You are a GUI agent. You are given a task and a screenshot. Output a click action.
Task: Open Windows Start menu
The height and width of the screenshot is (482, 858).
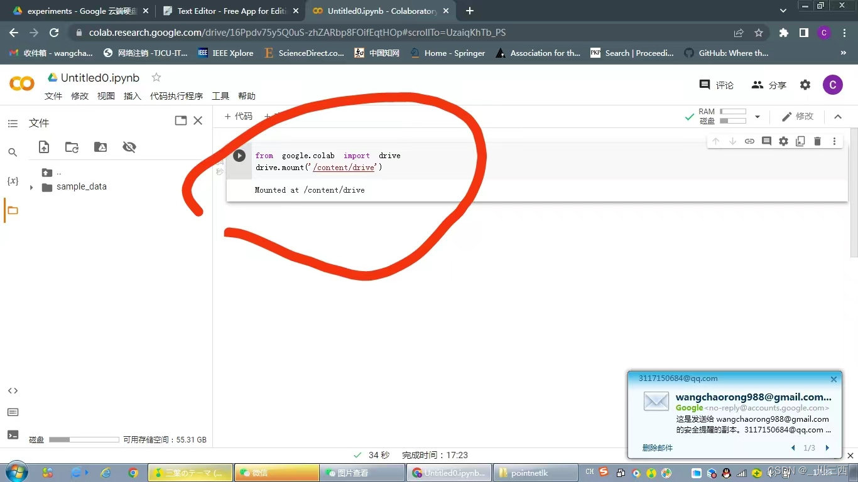click(x=16, y=472)
